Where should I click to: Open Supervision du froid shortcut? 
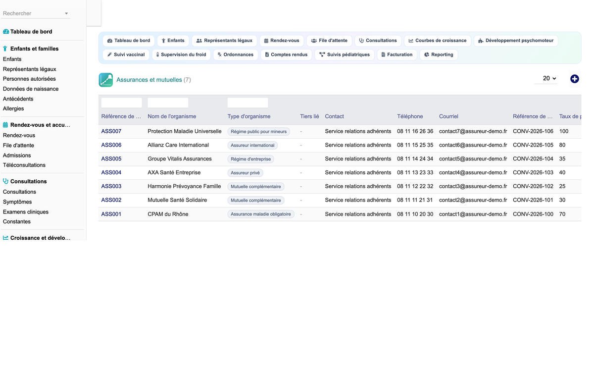tap(181, 54)
